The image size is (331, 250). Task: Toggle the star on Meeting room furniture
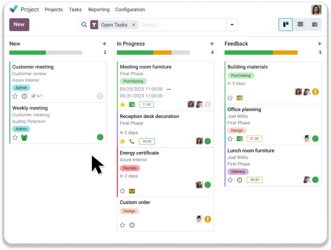pos(123,104)
